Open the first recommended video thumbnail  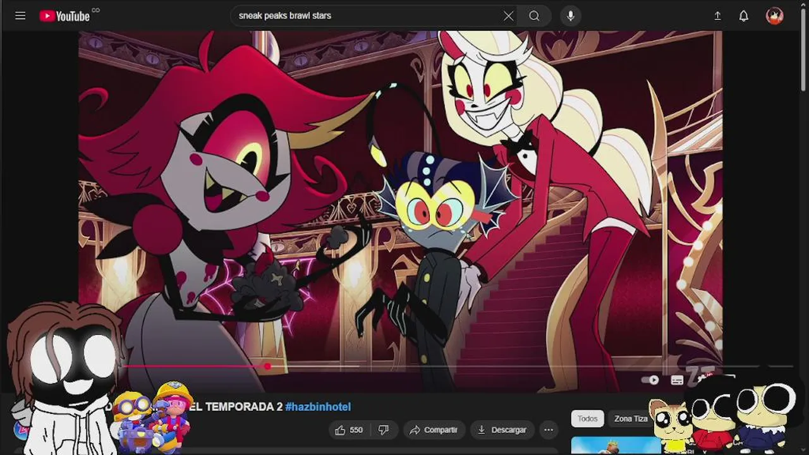point(616,445)
